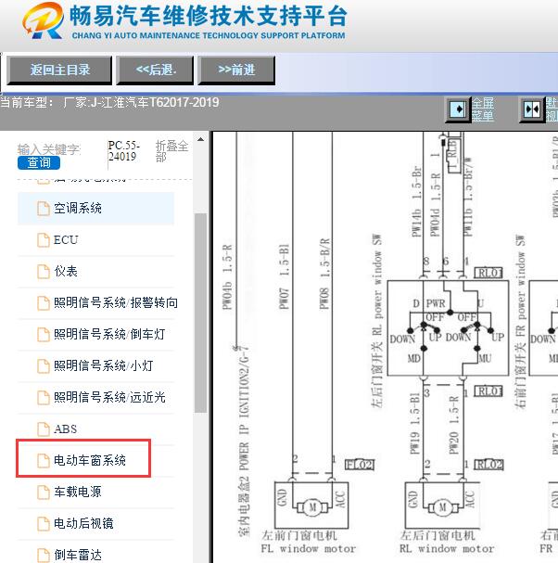The image size is (558, 563).
Task: Click the PW08 1.5-B/R wire label
Action: pyautogui.click(x=325, y=274)
